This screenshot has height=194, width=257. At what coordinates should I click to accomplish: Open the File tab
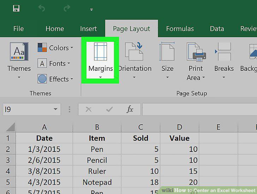(18, 29)
